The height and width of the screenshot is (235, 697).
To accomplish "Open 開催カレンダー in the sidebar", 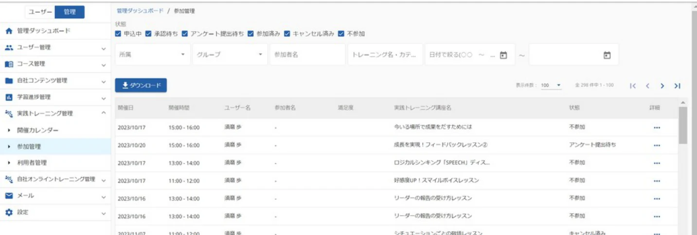I will (55, 131).
